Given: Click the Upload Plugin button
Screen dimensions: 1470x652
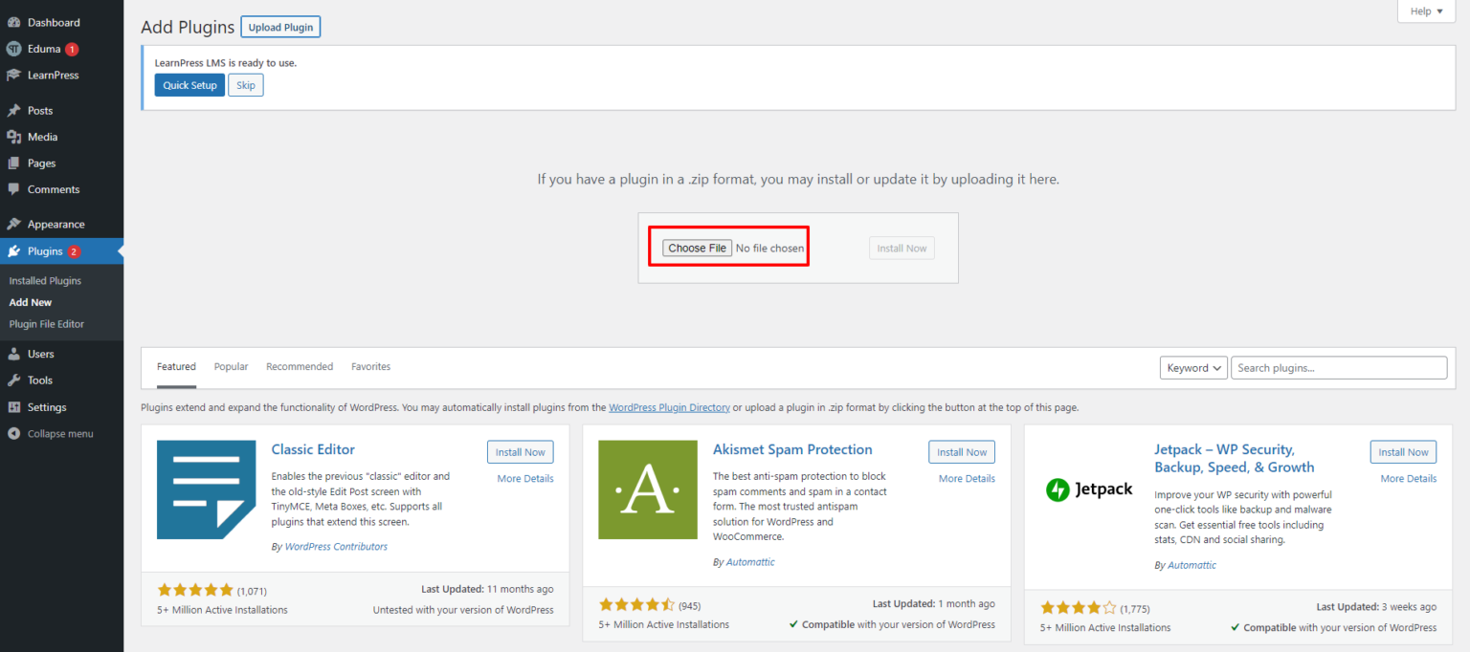Looking at the screenshot, I should pyautogui.click(x=280, y=27).
